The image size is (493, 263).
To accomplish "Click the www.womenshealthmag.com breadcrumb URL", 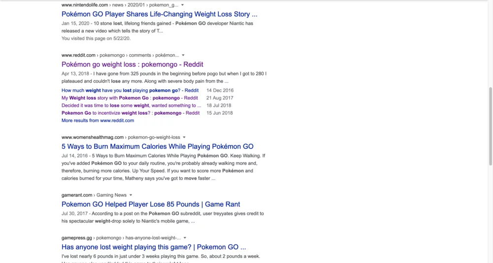I will tap(93, 137).
